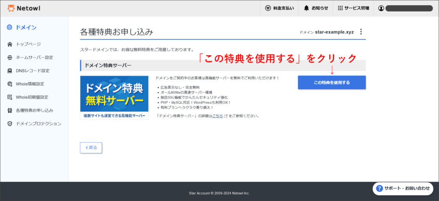Click the オールNVMeの高速サーバー環境 text
This screenshot has width=439, height=201.
186,93
